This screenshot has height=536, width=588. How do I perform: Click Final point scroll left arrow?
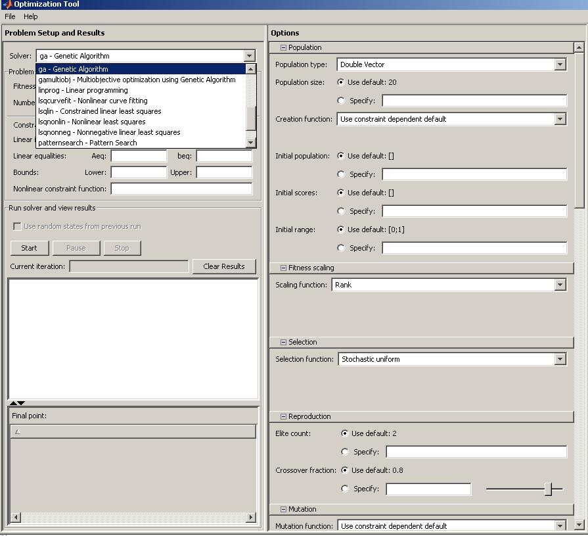16,517
